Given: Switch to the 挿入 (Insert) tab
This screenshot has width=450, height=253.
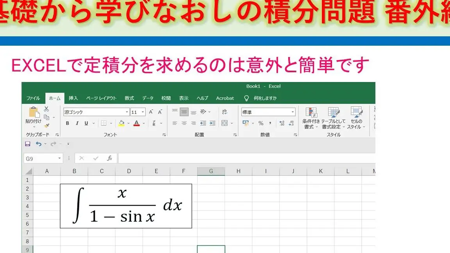Looking at the screenshot, I should pos(73,98).
